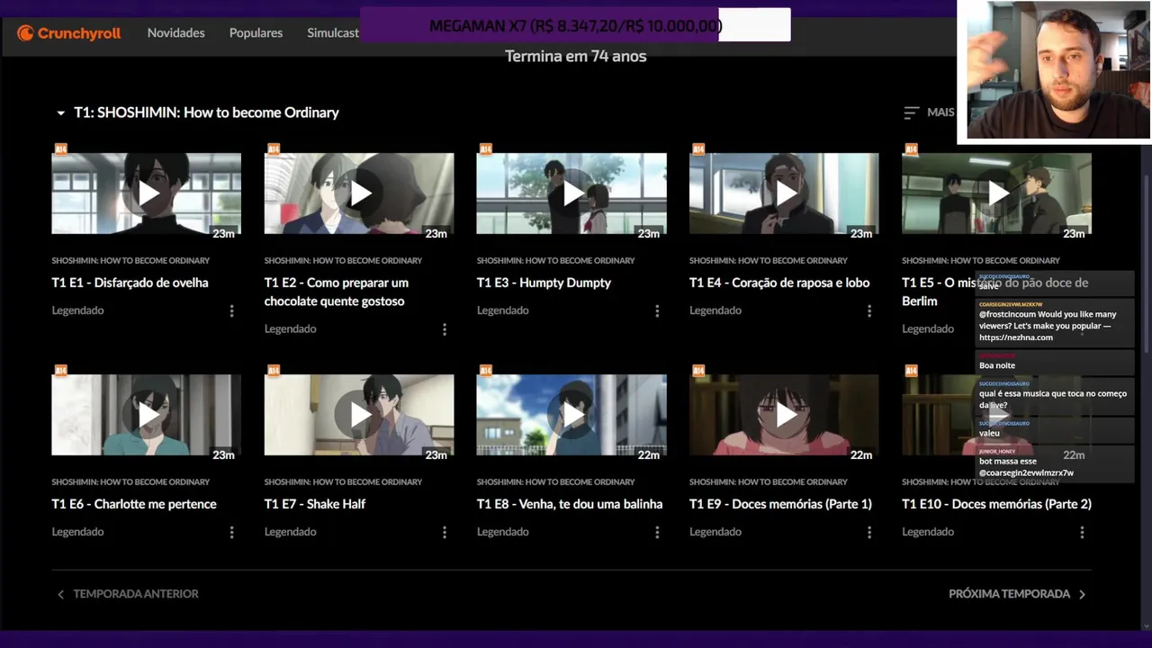Image resolution: width=1152 pixels, height=648 pixels.
Task: Play episode E3 Humpty Dumpty thumbnail
Action: 571,193
